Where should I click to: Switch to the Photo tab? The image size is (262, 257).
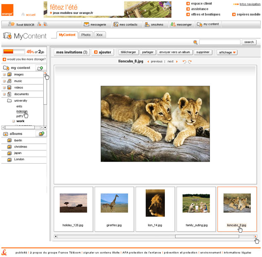[x=86, y=35]
